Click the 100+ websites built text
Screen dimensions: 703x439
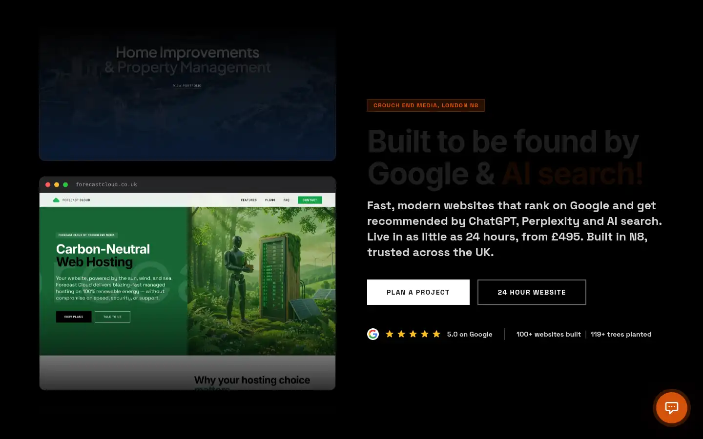pyautogui.click(x=549, y=334)
